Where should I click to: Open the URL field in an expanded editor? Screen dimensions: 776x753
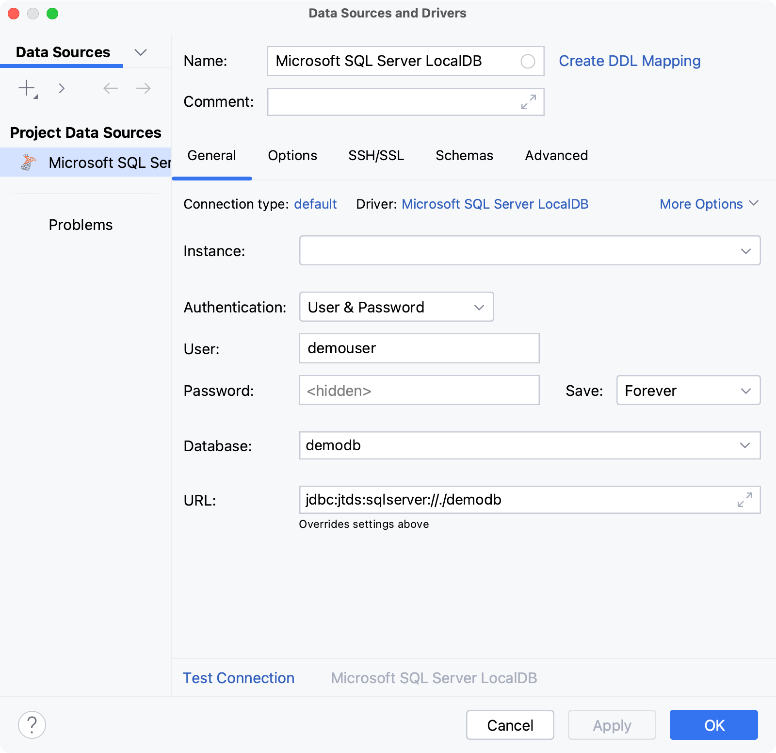coord(744,500)
